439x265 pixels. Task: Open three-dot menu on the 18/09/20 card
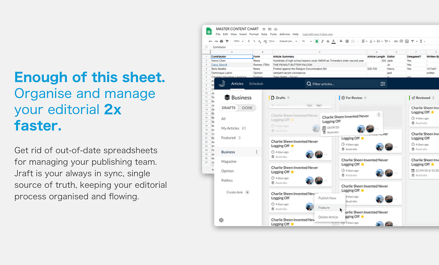click(379, 115)
